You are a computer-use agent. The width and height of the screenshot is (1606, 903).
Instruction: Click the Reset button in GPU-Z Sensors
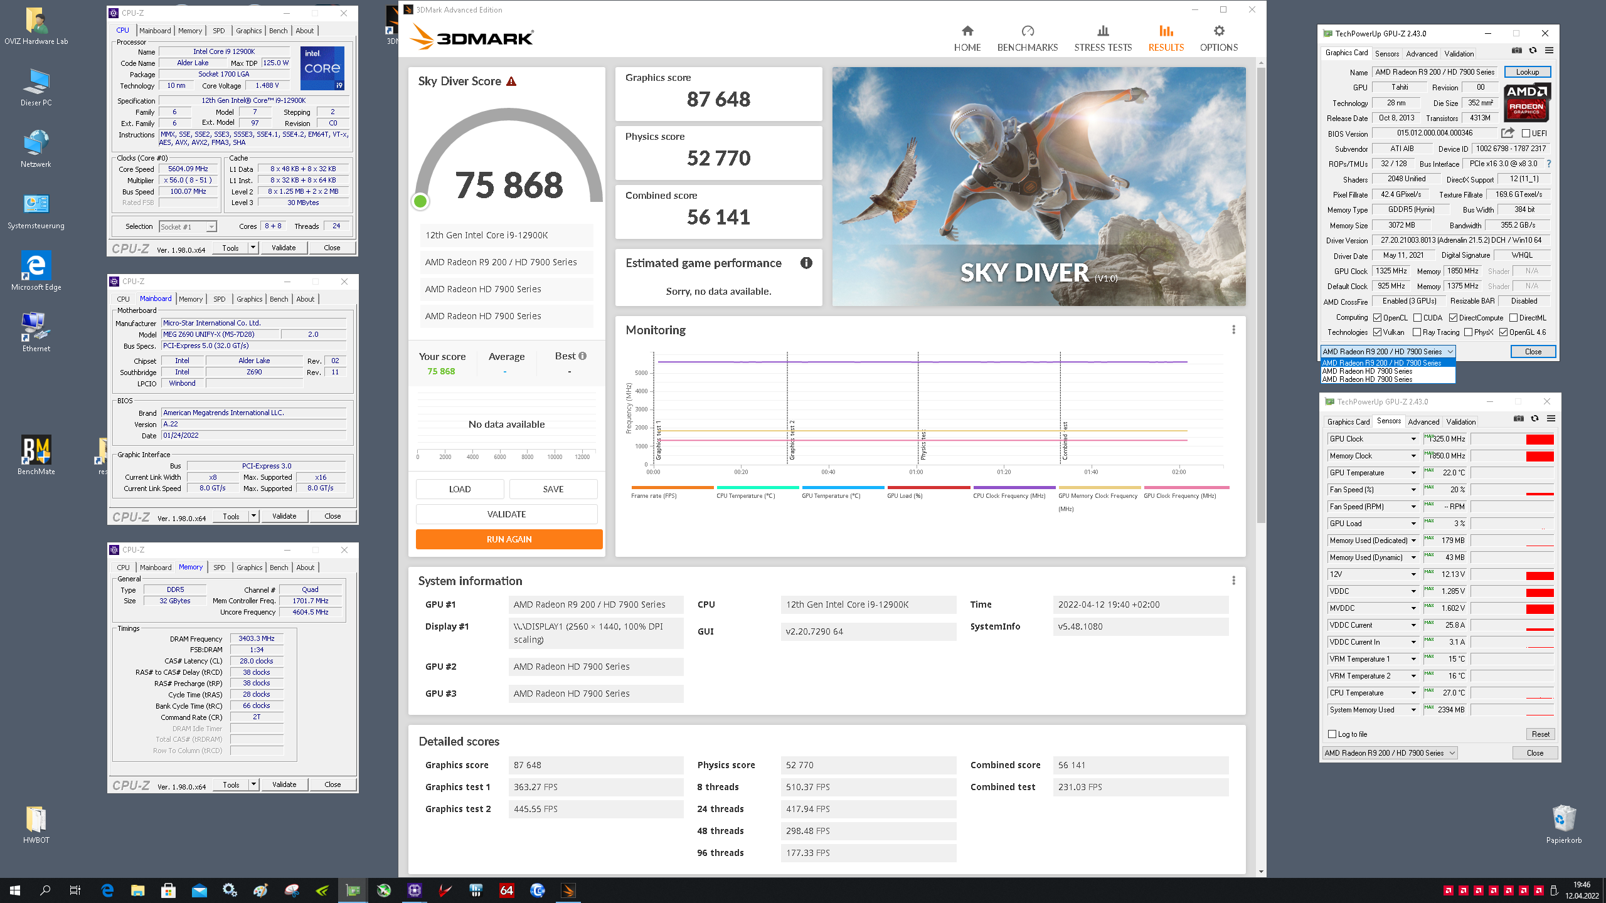(1540, 734)
